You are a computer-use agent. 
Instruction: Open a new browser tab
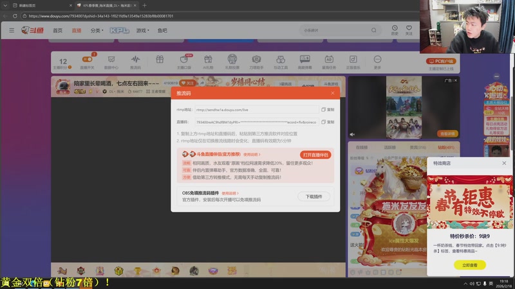(x=144, y=5)
